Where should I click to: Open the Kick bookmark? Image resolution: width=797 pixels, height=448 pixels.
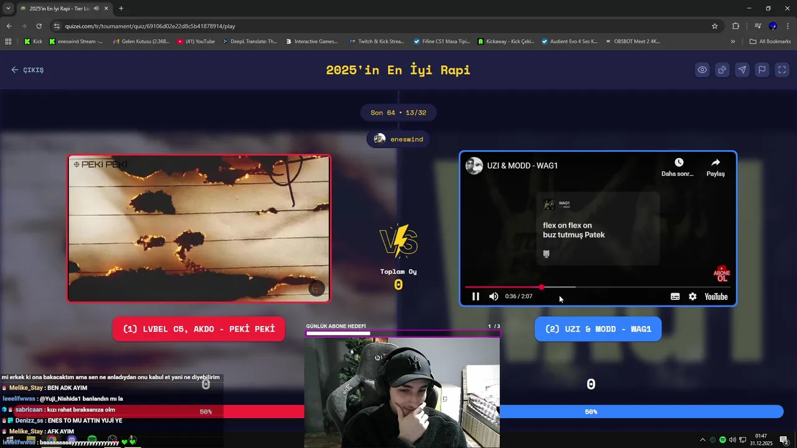pyautogui.click(x=33, y=42)
